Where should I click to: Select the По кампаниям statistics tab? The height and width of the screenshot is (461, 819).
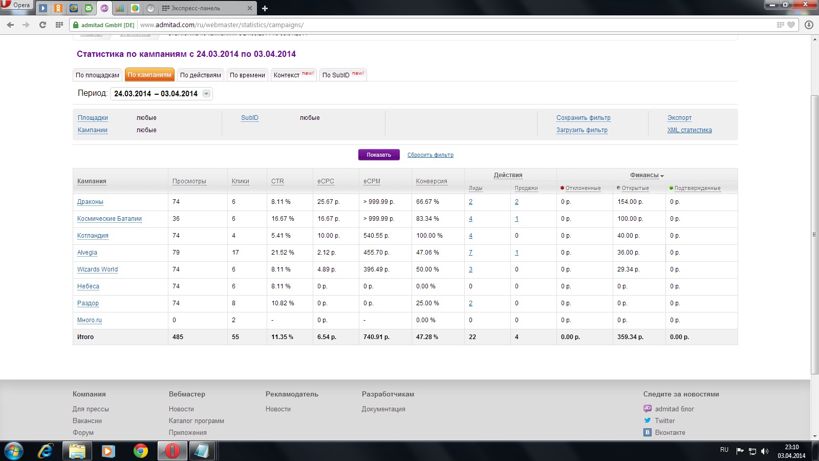(x=149, y=75)
